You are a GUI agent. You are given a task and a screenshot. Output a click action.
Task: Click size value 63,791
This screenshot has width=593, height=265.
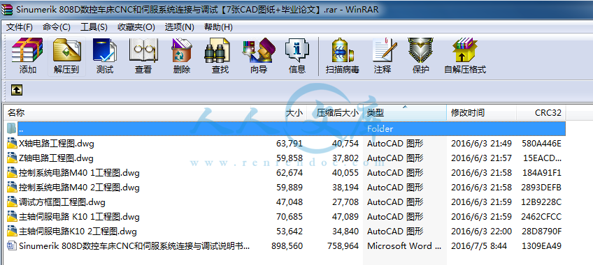coord(290,144)
